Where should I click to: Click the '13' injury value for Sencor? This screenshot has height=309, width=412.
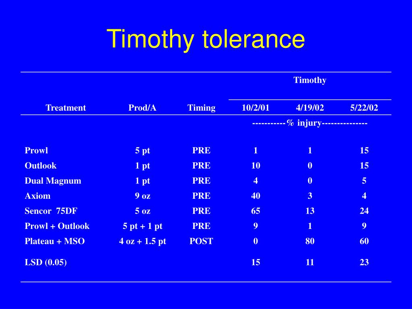click(x=310, y=211)
